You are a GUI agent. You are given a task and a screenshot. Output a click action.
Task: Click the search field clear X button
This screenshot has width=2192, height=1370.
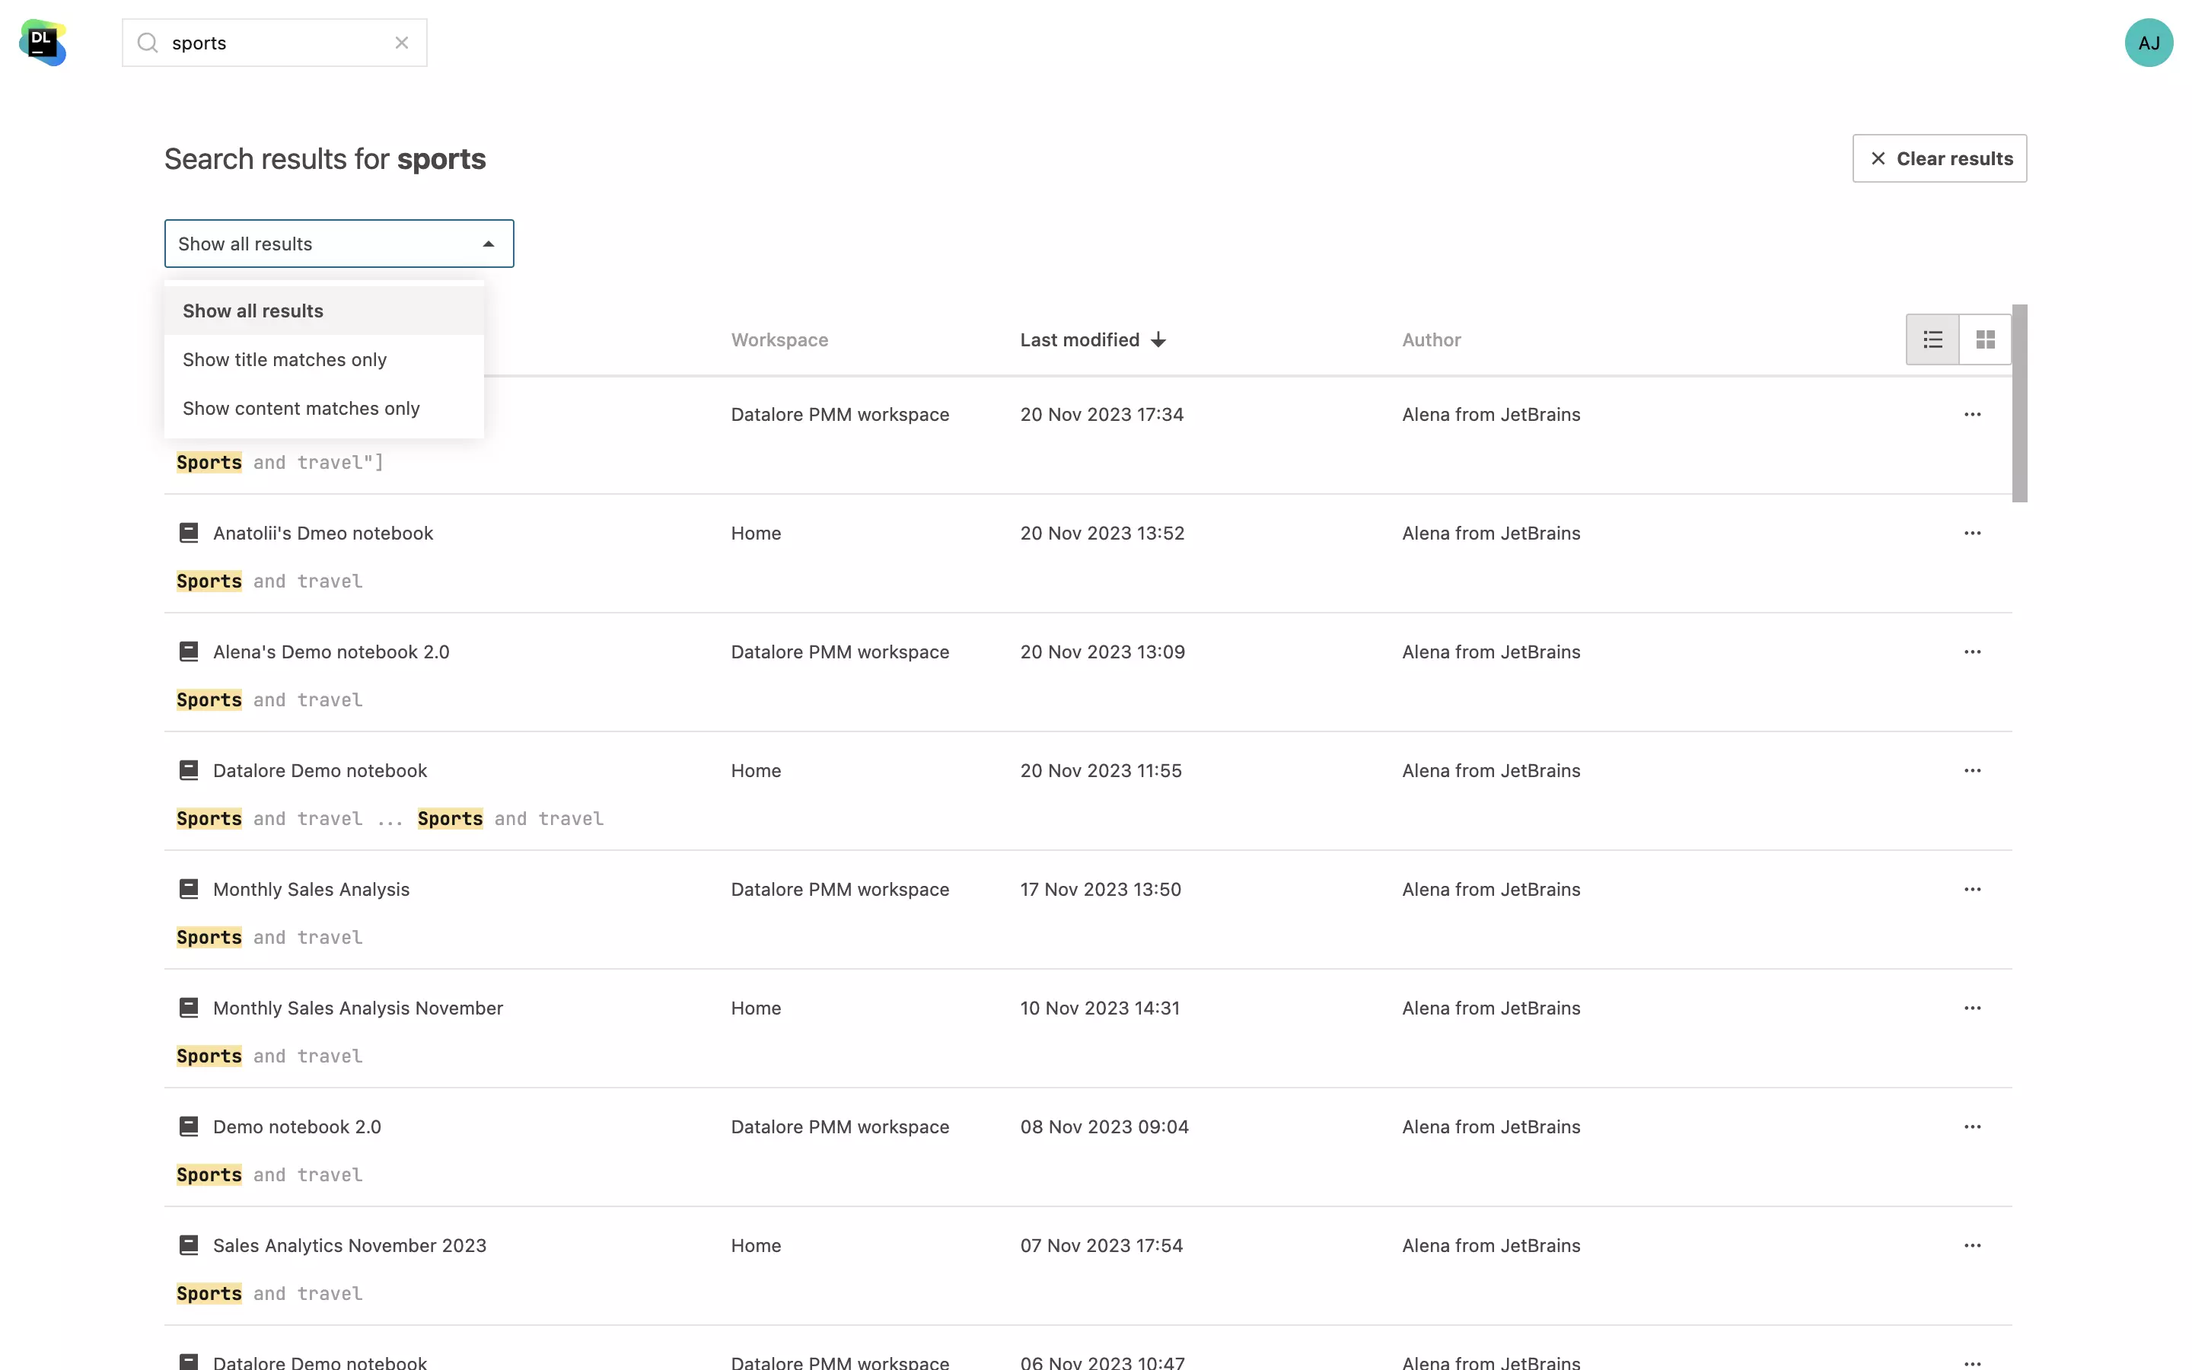point(403,41)
